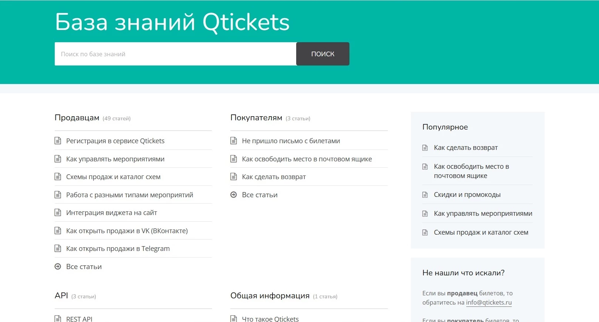
Task: Open Схемы продаж и каталог схем in Продавцам
Action: point(113,177)
